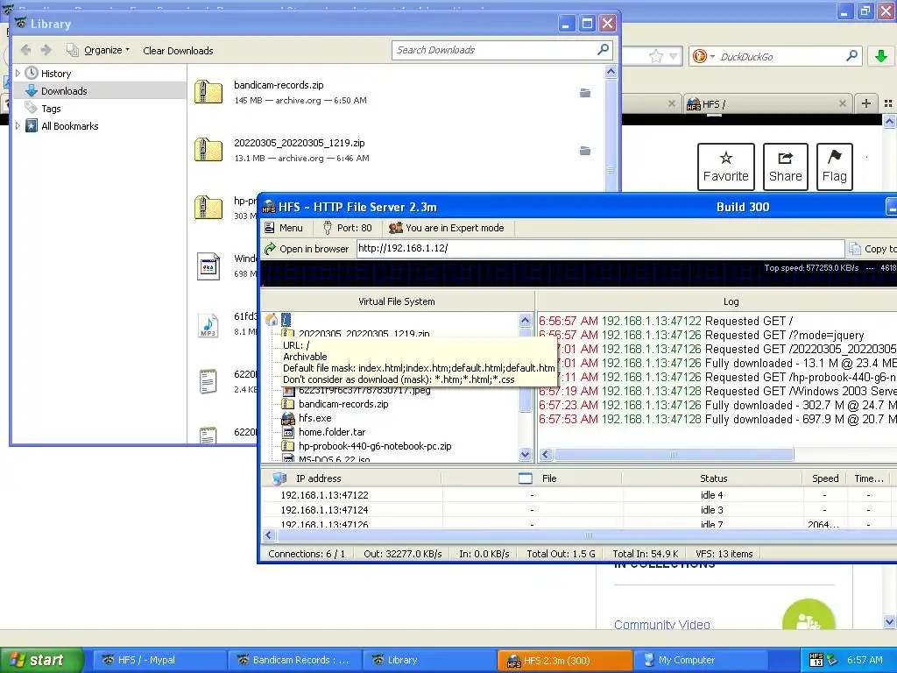Screen dimensions: 897x673
Task: Select connection row 192.168.1.13:47122
Action: (579, 495)
